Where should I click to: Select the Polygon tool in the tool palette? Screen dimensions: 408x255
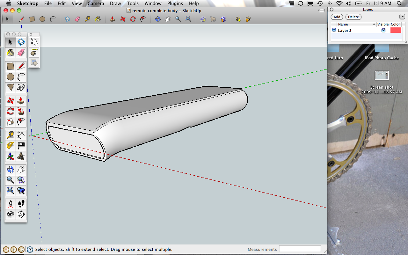coord(11,87)
